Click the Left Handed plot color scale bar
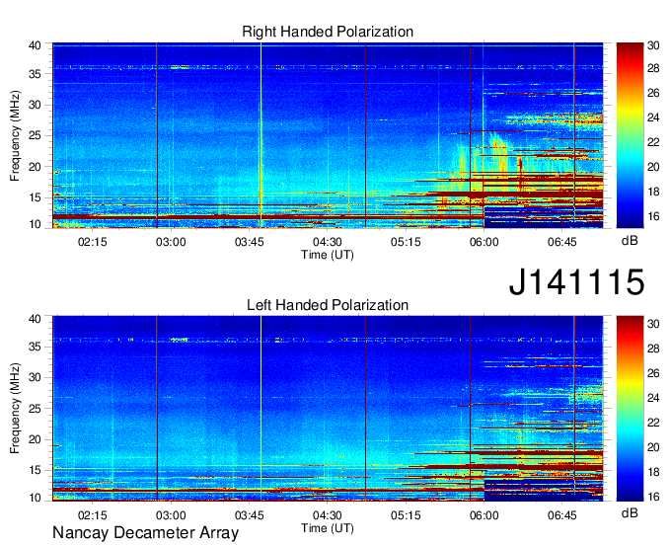 (x=630, y=409)
